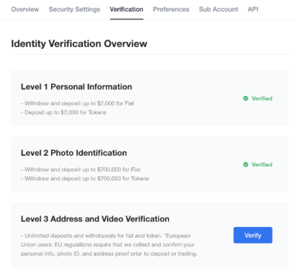
Task: Go to the Sub Account tab
Action: (x=218, y=9)
